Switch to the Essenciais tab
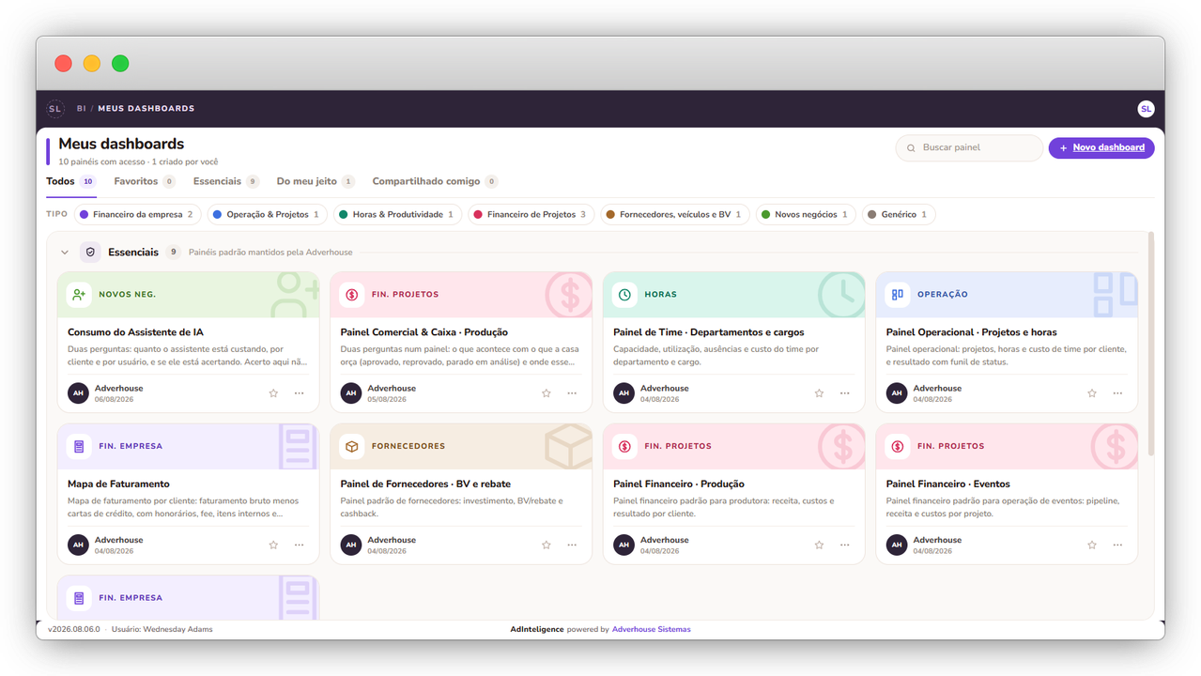Screen dimensions: 1201x676 tap(226, 181)
